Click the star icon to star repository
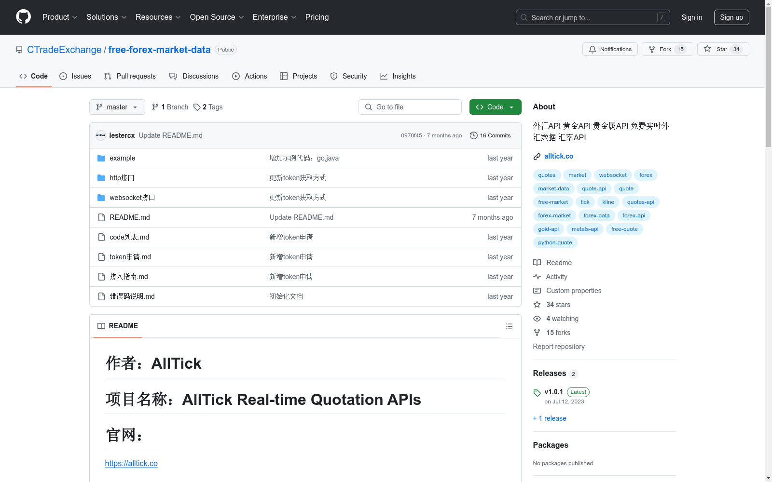Viewport: 772px width, 482px height. click(x=707, y=49)
